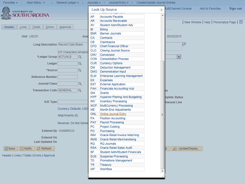This screenshot has height=184, width=245.
Task: Click Reversal: Do Not Generate link
Action: point(73,123)
